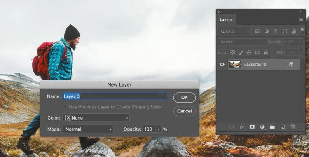Select the Layers panel tab

(x=226, y=19)
